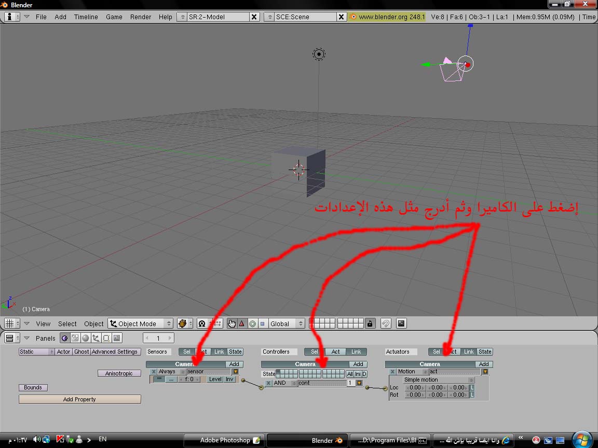598x448 pixels.
Task: Open the Timeline menu
Action: [86, 17]
